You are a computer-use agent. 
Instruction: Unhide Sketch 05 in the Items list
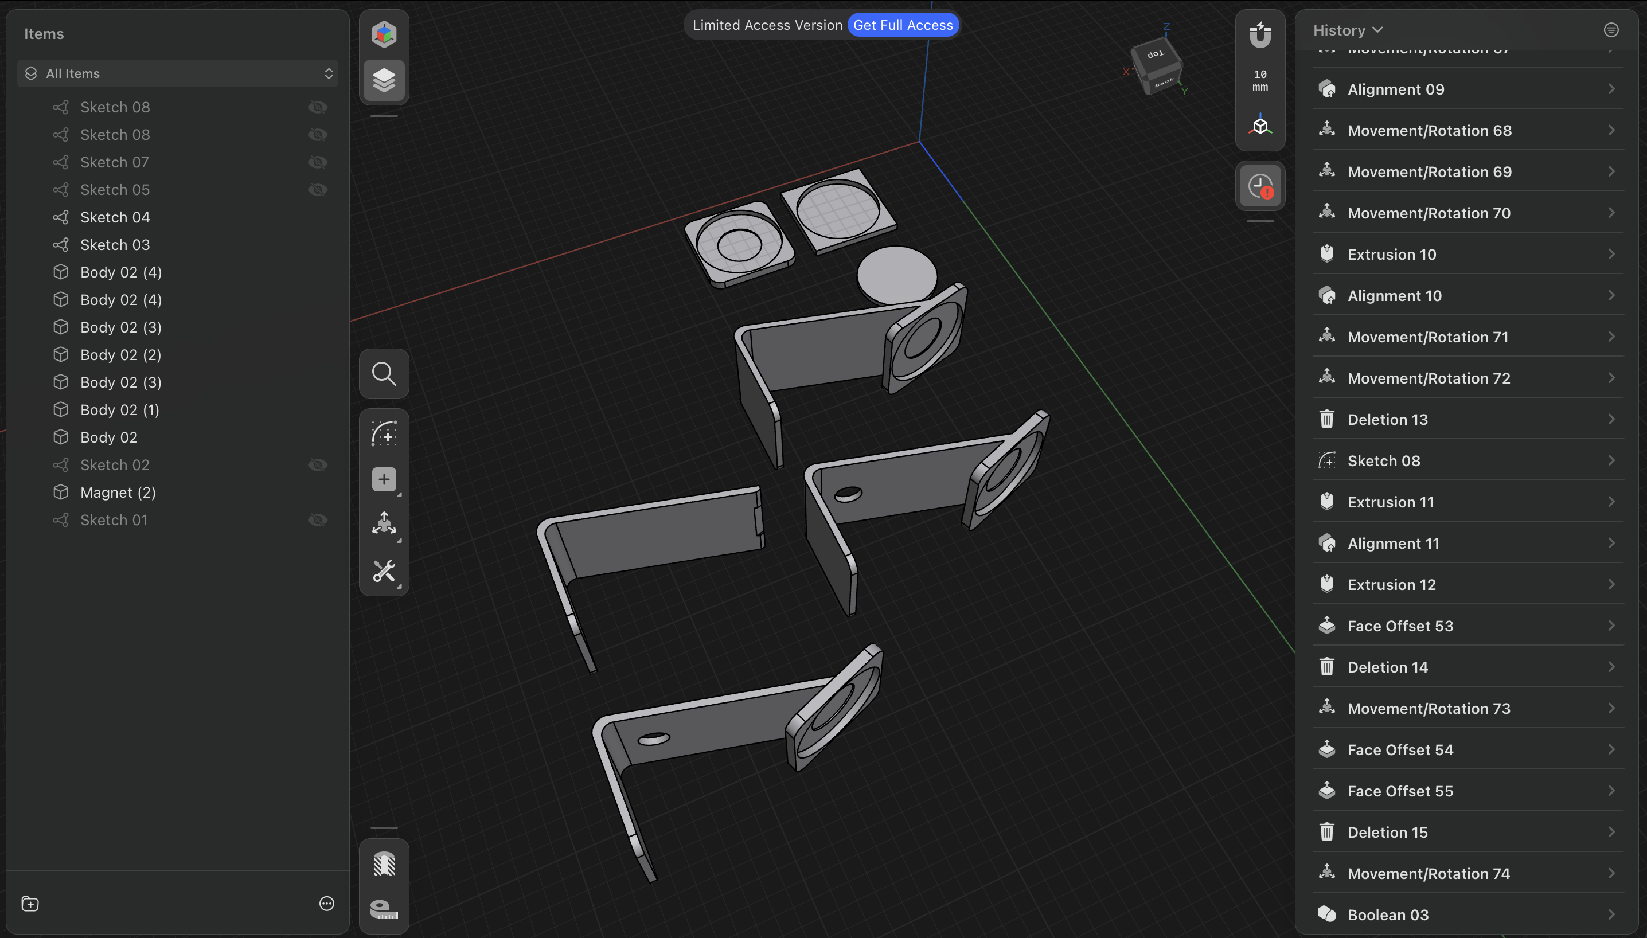[318, 189]
